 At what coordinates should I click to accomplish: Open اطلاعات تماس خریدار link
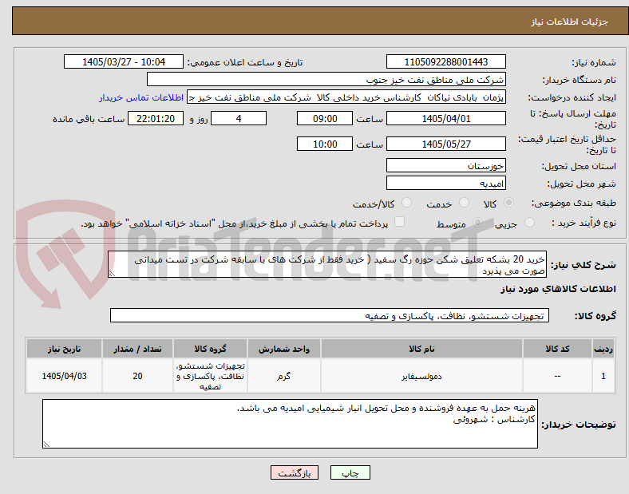(x=141, y=97)
